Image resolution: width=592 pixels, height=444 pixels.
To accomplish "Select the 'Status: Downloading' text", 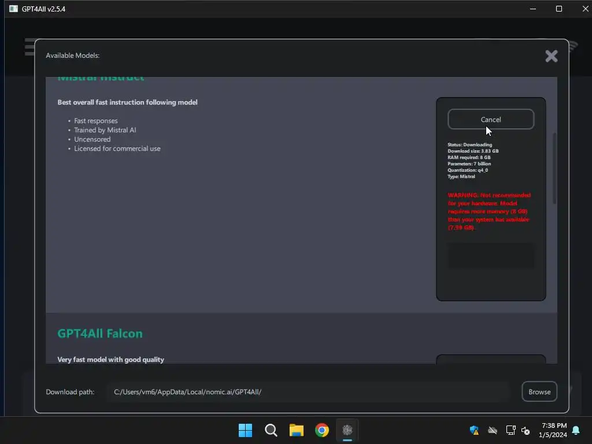I will pos(469,145).
